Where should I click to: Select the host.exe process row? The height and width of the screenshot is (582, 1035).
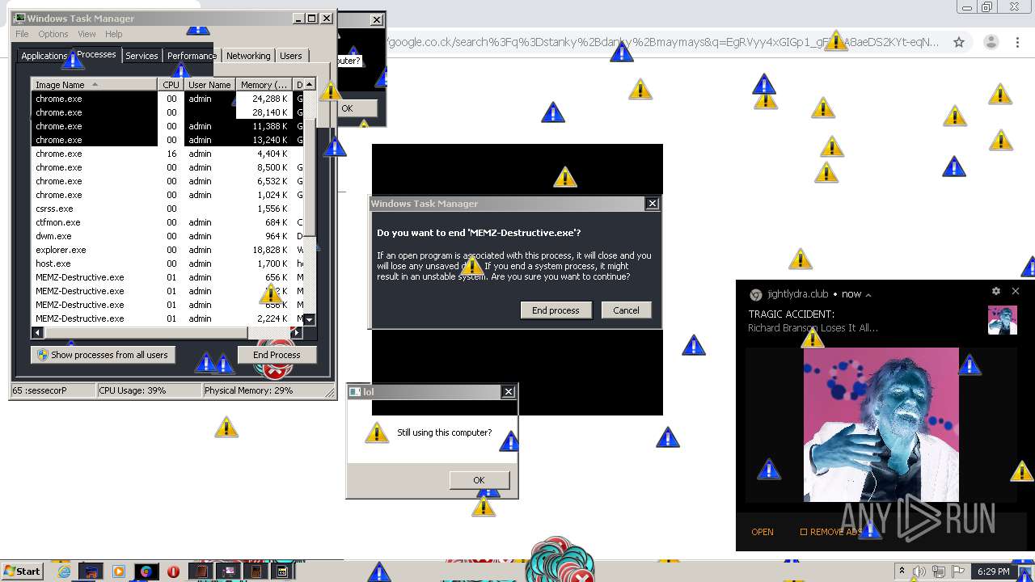click(x=167, y=264)
